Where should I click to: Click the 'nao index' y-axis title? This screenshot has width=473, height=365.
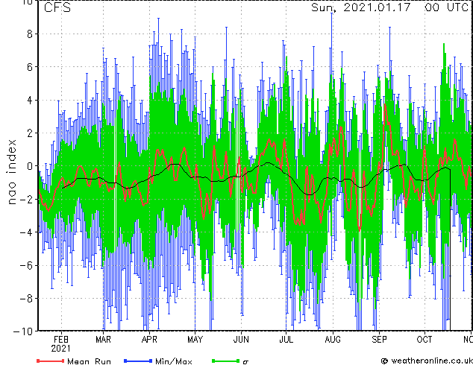(x=11, y=172)
